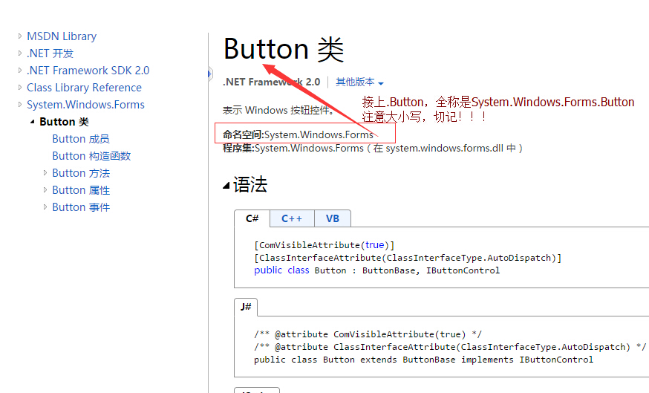Collapse the 语法 section triangle
649x393 pixels.
click(x=226, y=185)
